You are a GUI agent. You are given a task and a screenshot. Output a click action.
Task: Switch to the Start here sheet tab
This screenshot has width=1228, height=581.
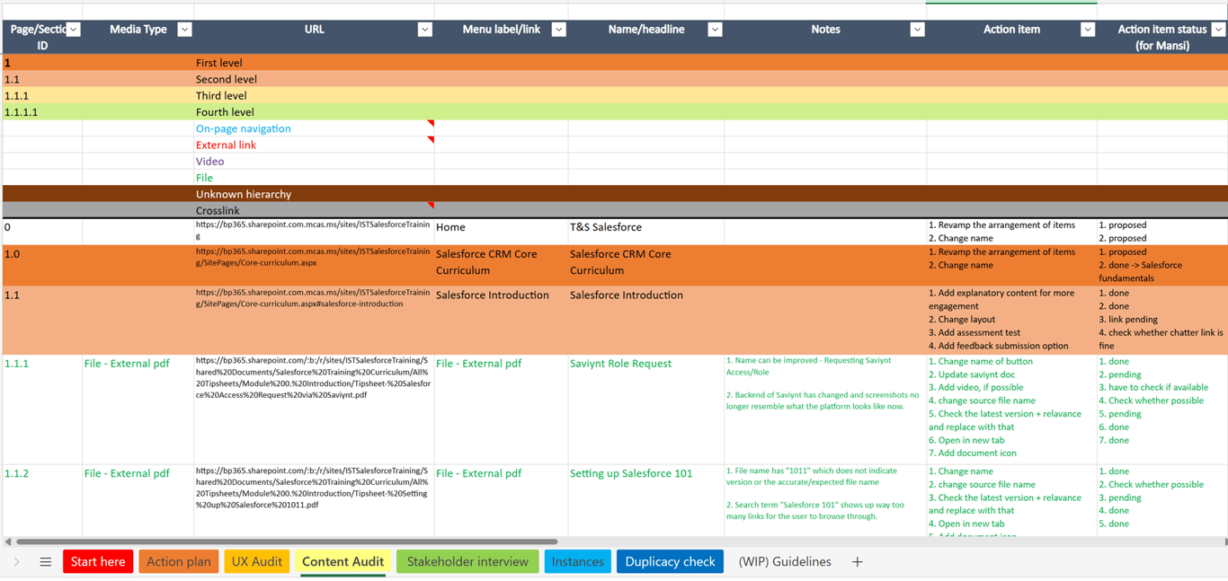click(x=98, y=562)
